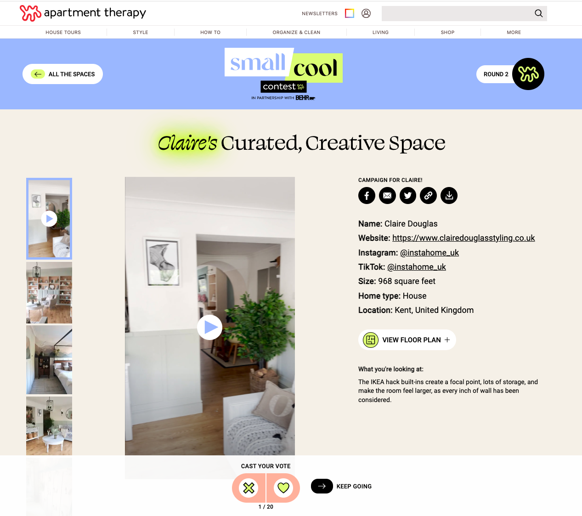Vote yes with the heart button

coord(283,488)
